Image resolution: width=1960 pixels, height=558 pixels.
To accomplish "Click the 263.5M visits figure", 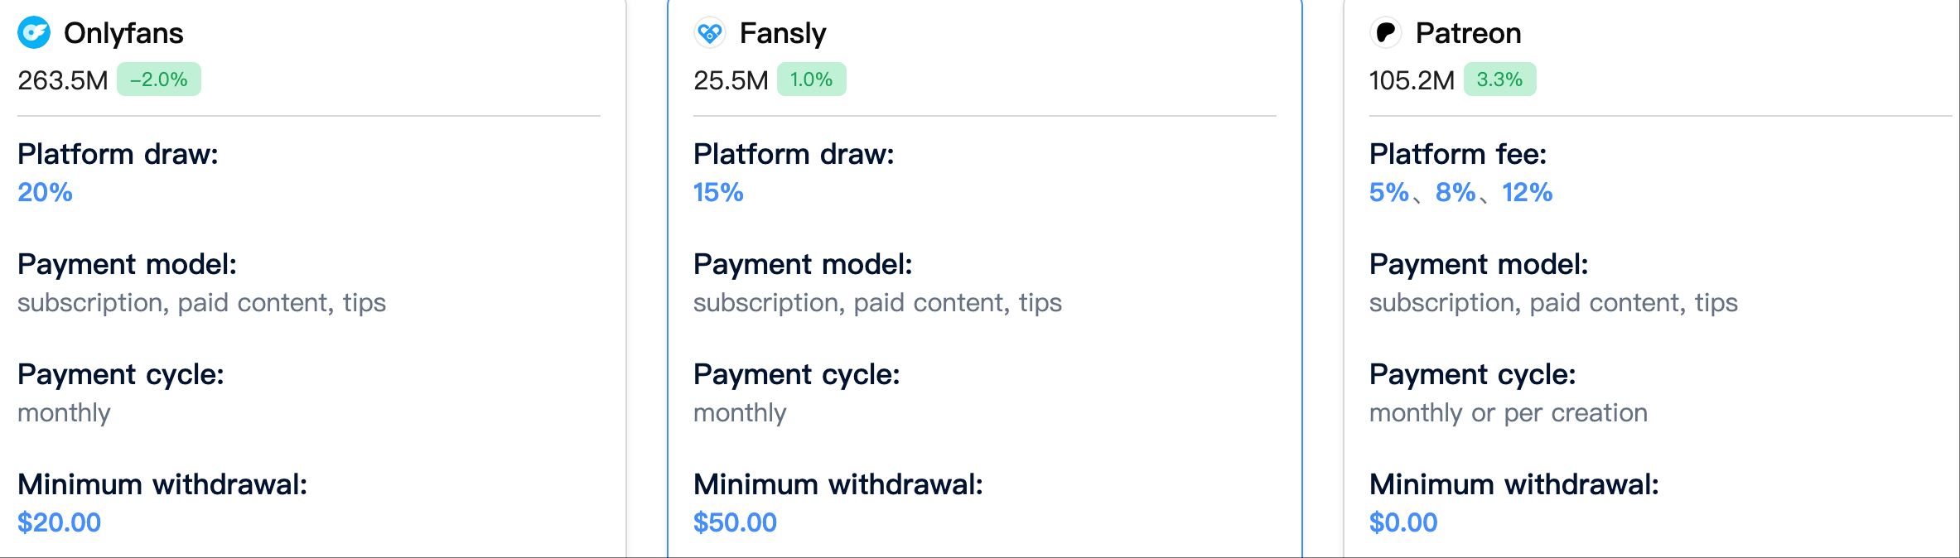I will (63, 80).
